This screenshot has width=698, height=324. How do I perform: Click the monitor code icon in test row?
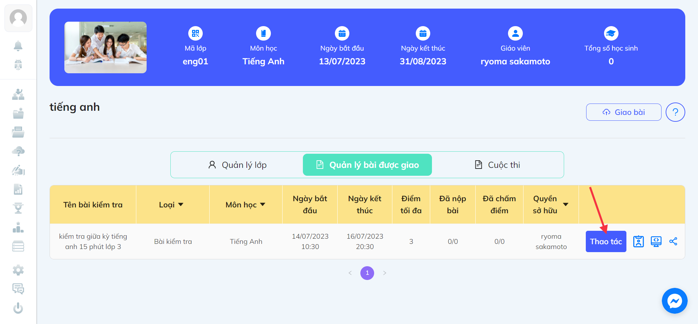(x=656, y=241)
